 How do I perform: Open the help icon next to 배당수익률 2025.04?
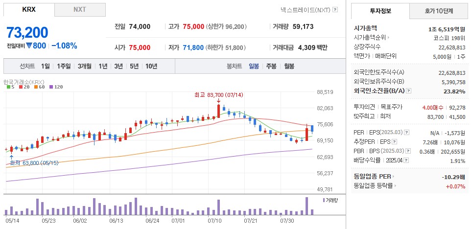click(406, 160)
